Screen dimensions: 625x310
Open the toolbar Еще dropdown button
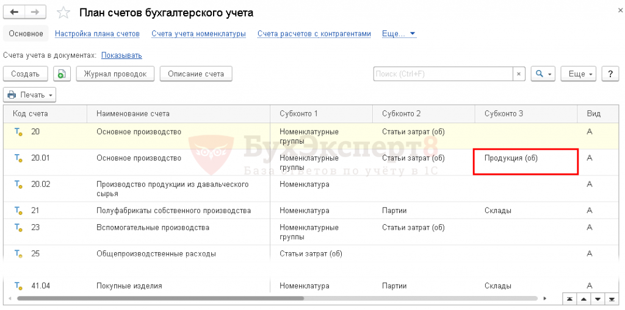[579, 74]
